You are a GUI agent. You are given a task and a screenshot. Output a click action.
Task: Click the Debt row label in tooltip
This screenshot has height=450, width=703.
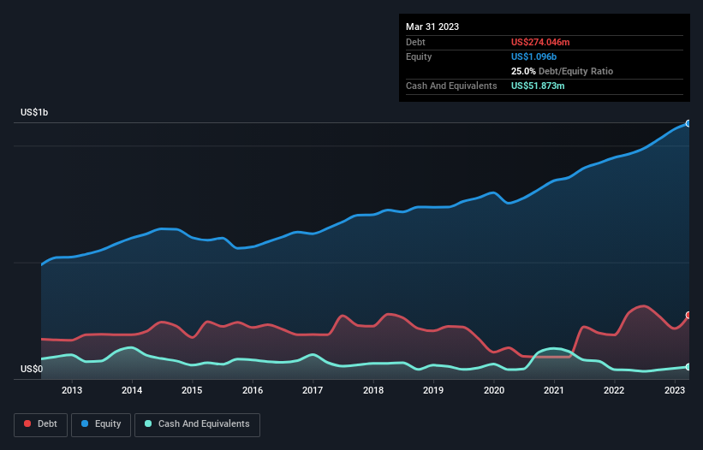point(415,42)
